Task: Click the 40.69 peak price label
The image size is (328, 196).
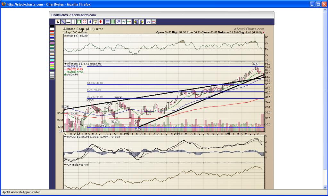Action: click(x=118, y=98)
